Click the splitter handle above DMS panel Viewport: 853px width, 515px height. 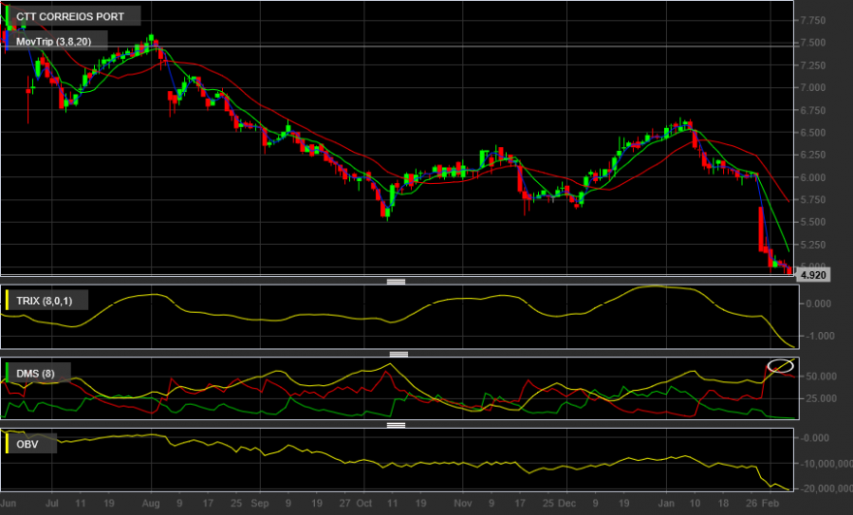tap(398, 354)
